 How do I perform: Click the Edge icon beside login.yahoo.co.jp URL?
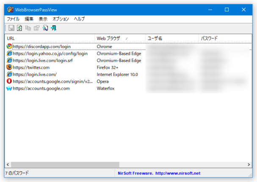[9, 54]
